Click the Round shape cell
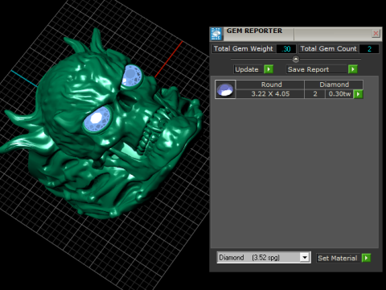386x290 pixels. (x=270, y=85)
